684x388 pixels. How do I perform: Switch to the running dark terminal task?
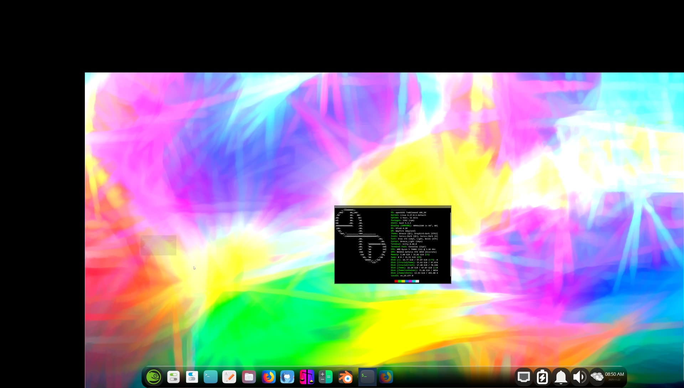pyautogui.click(x=367, y=377)
